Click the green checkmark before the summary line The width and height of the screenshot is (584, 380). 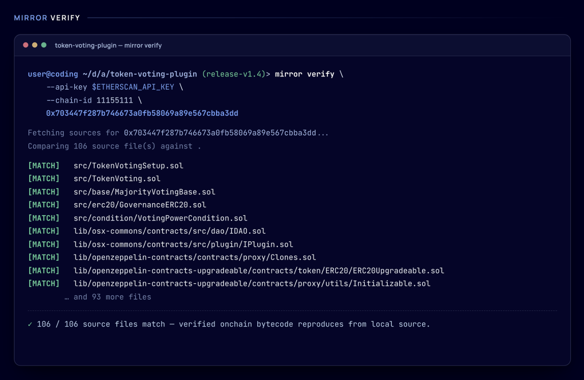pos(30,324)
